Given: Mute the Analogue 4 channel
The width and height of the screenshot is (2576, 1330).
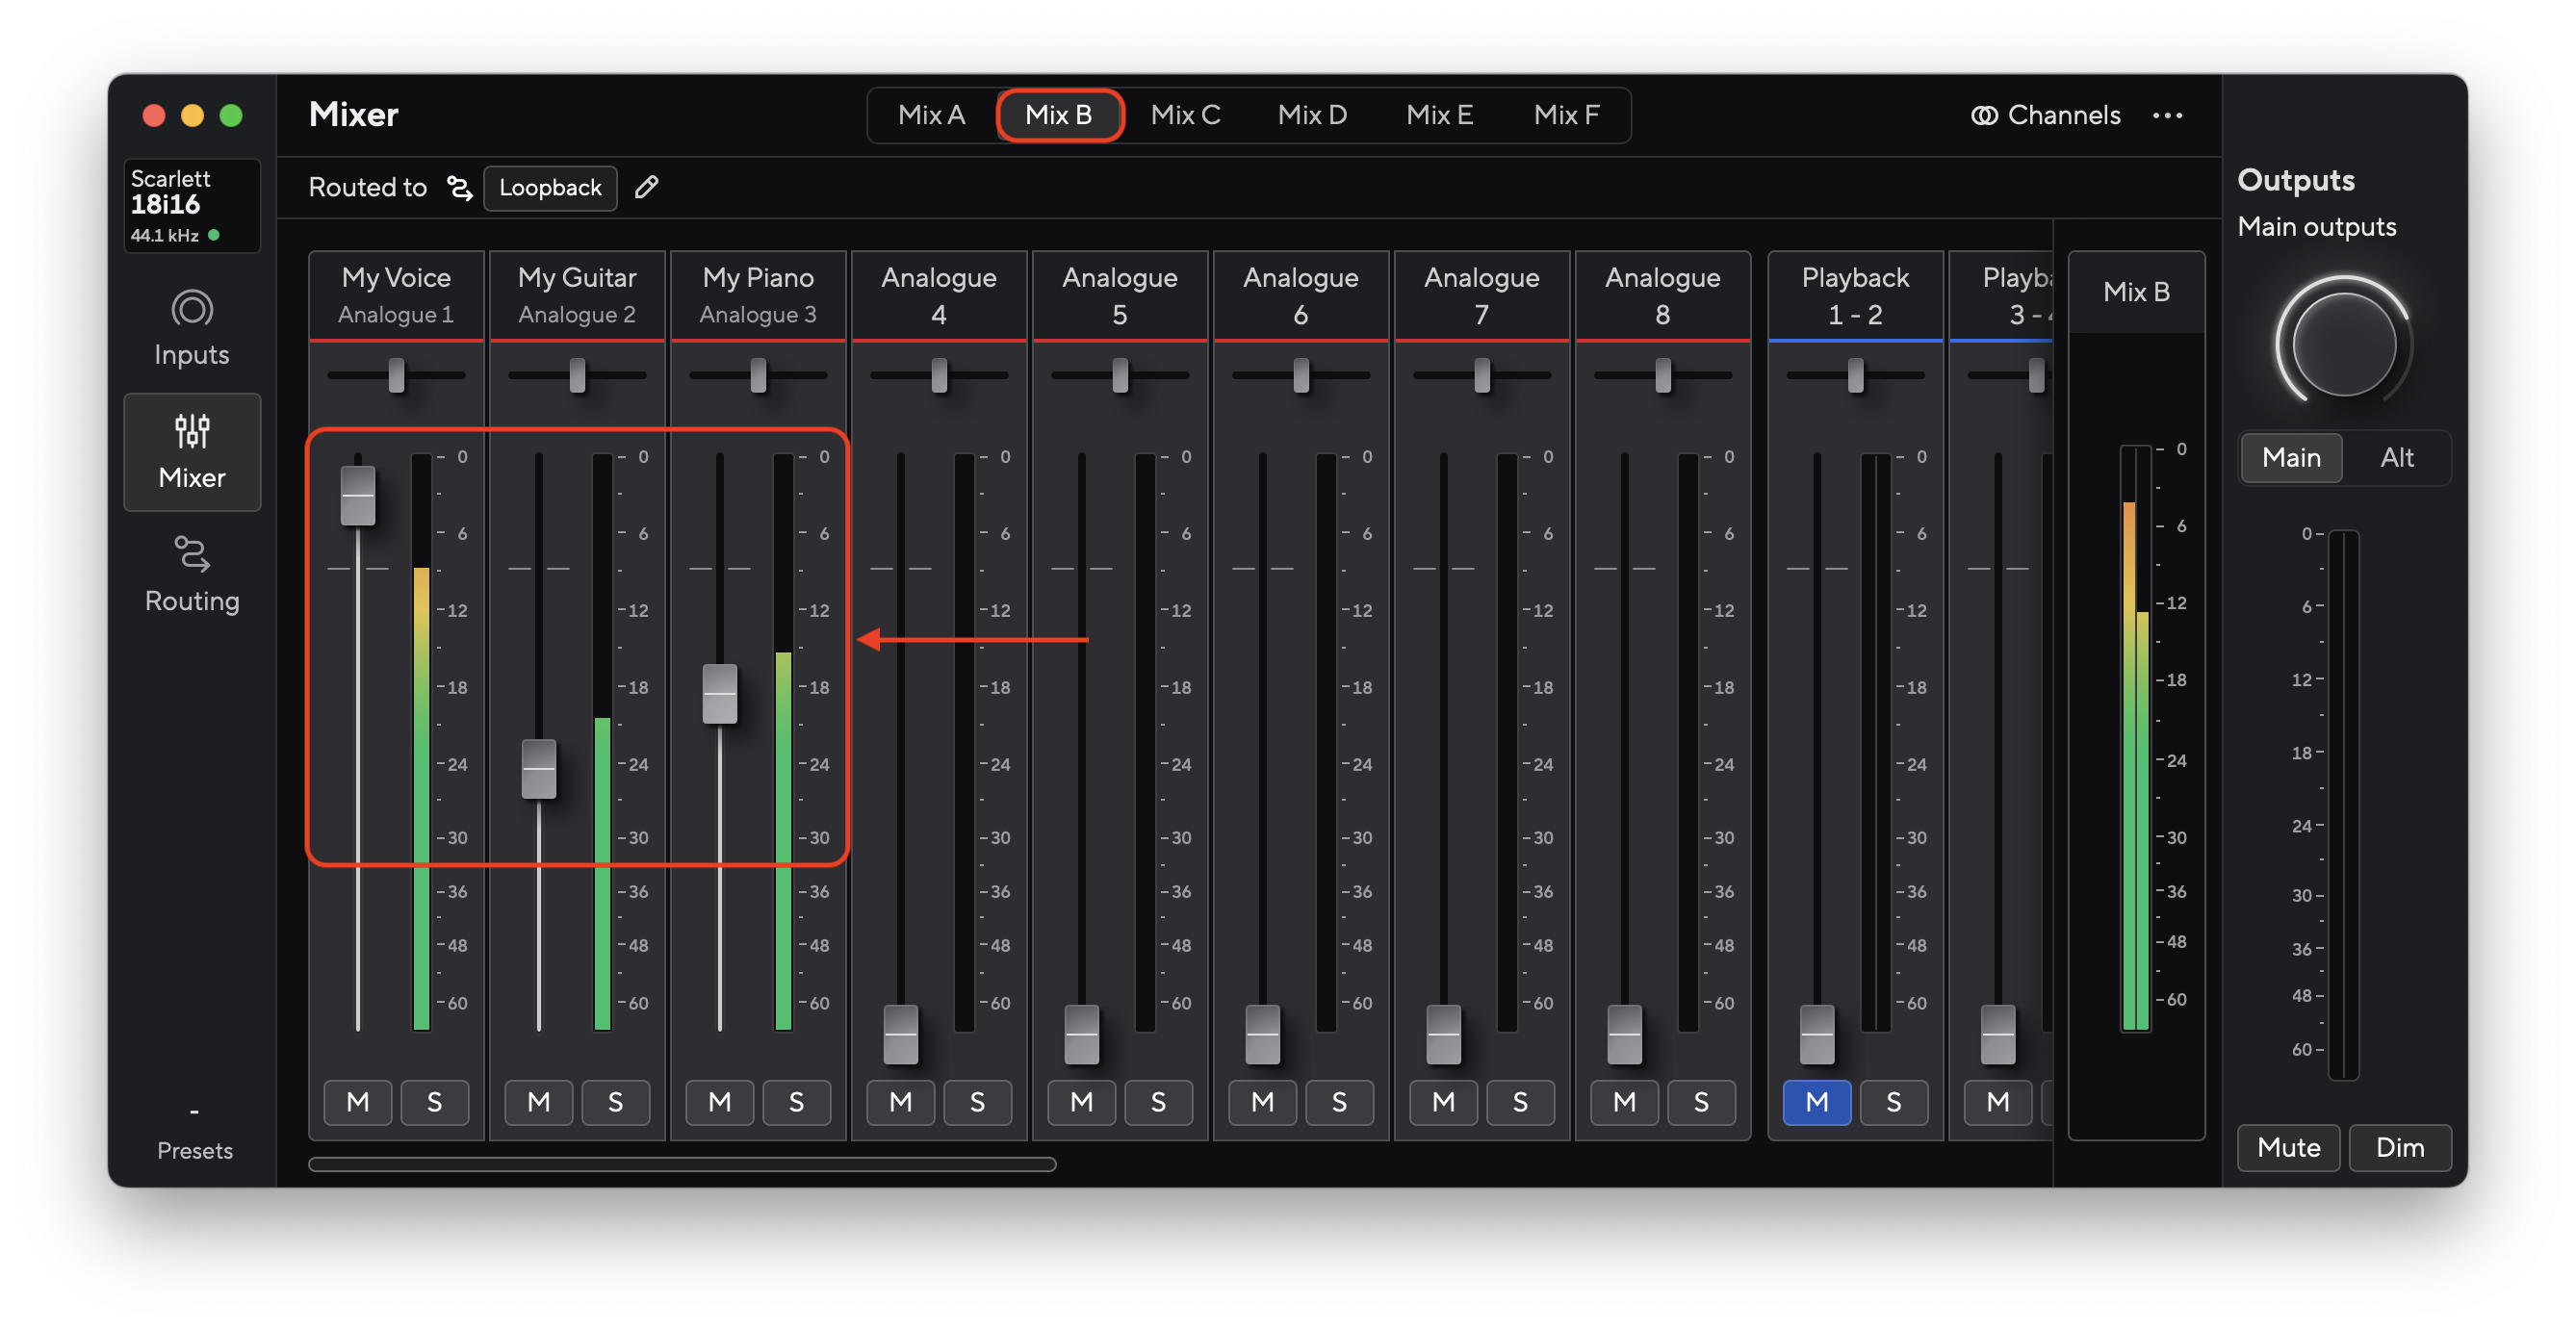Looking at the screenshot, I should tap(899, 1102).
